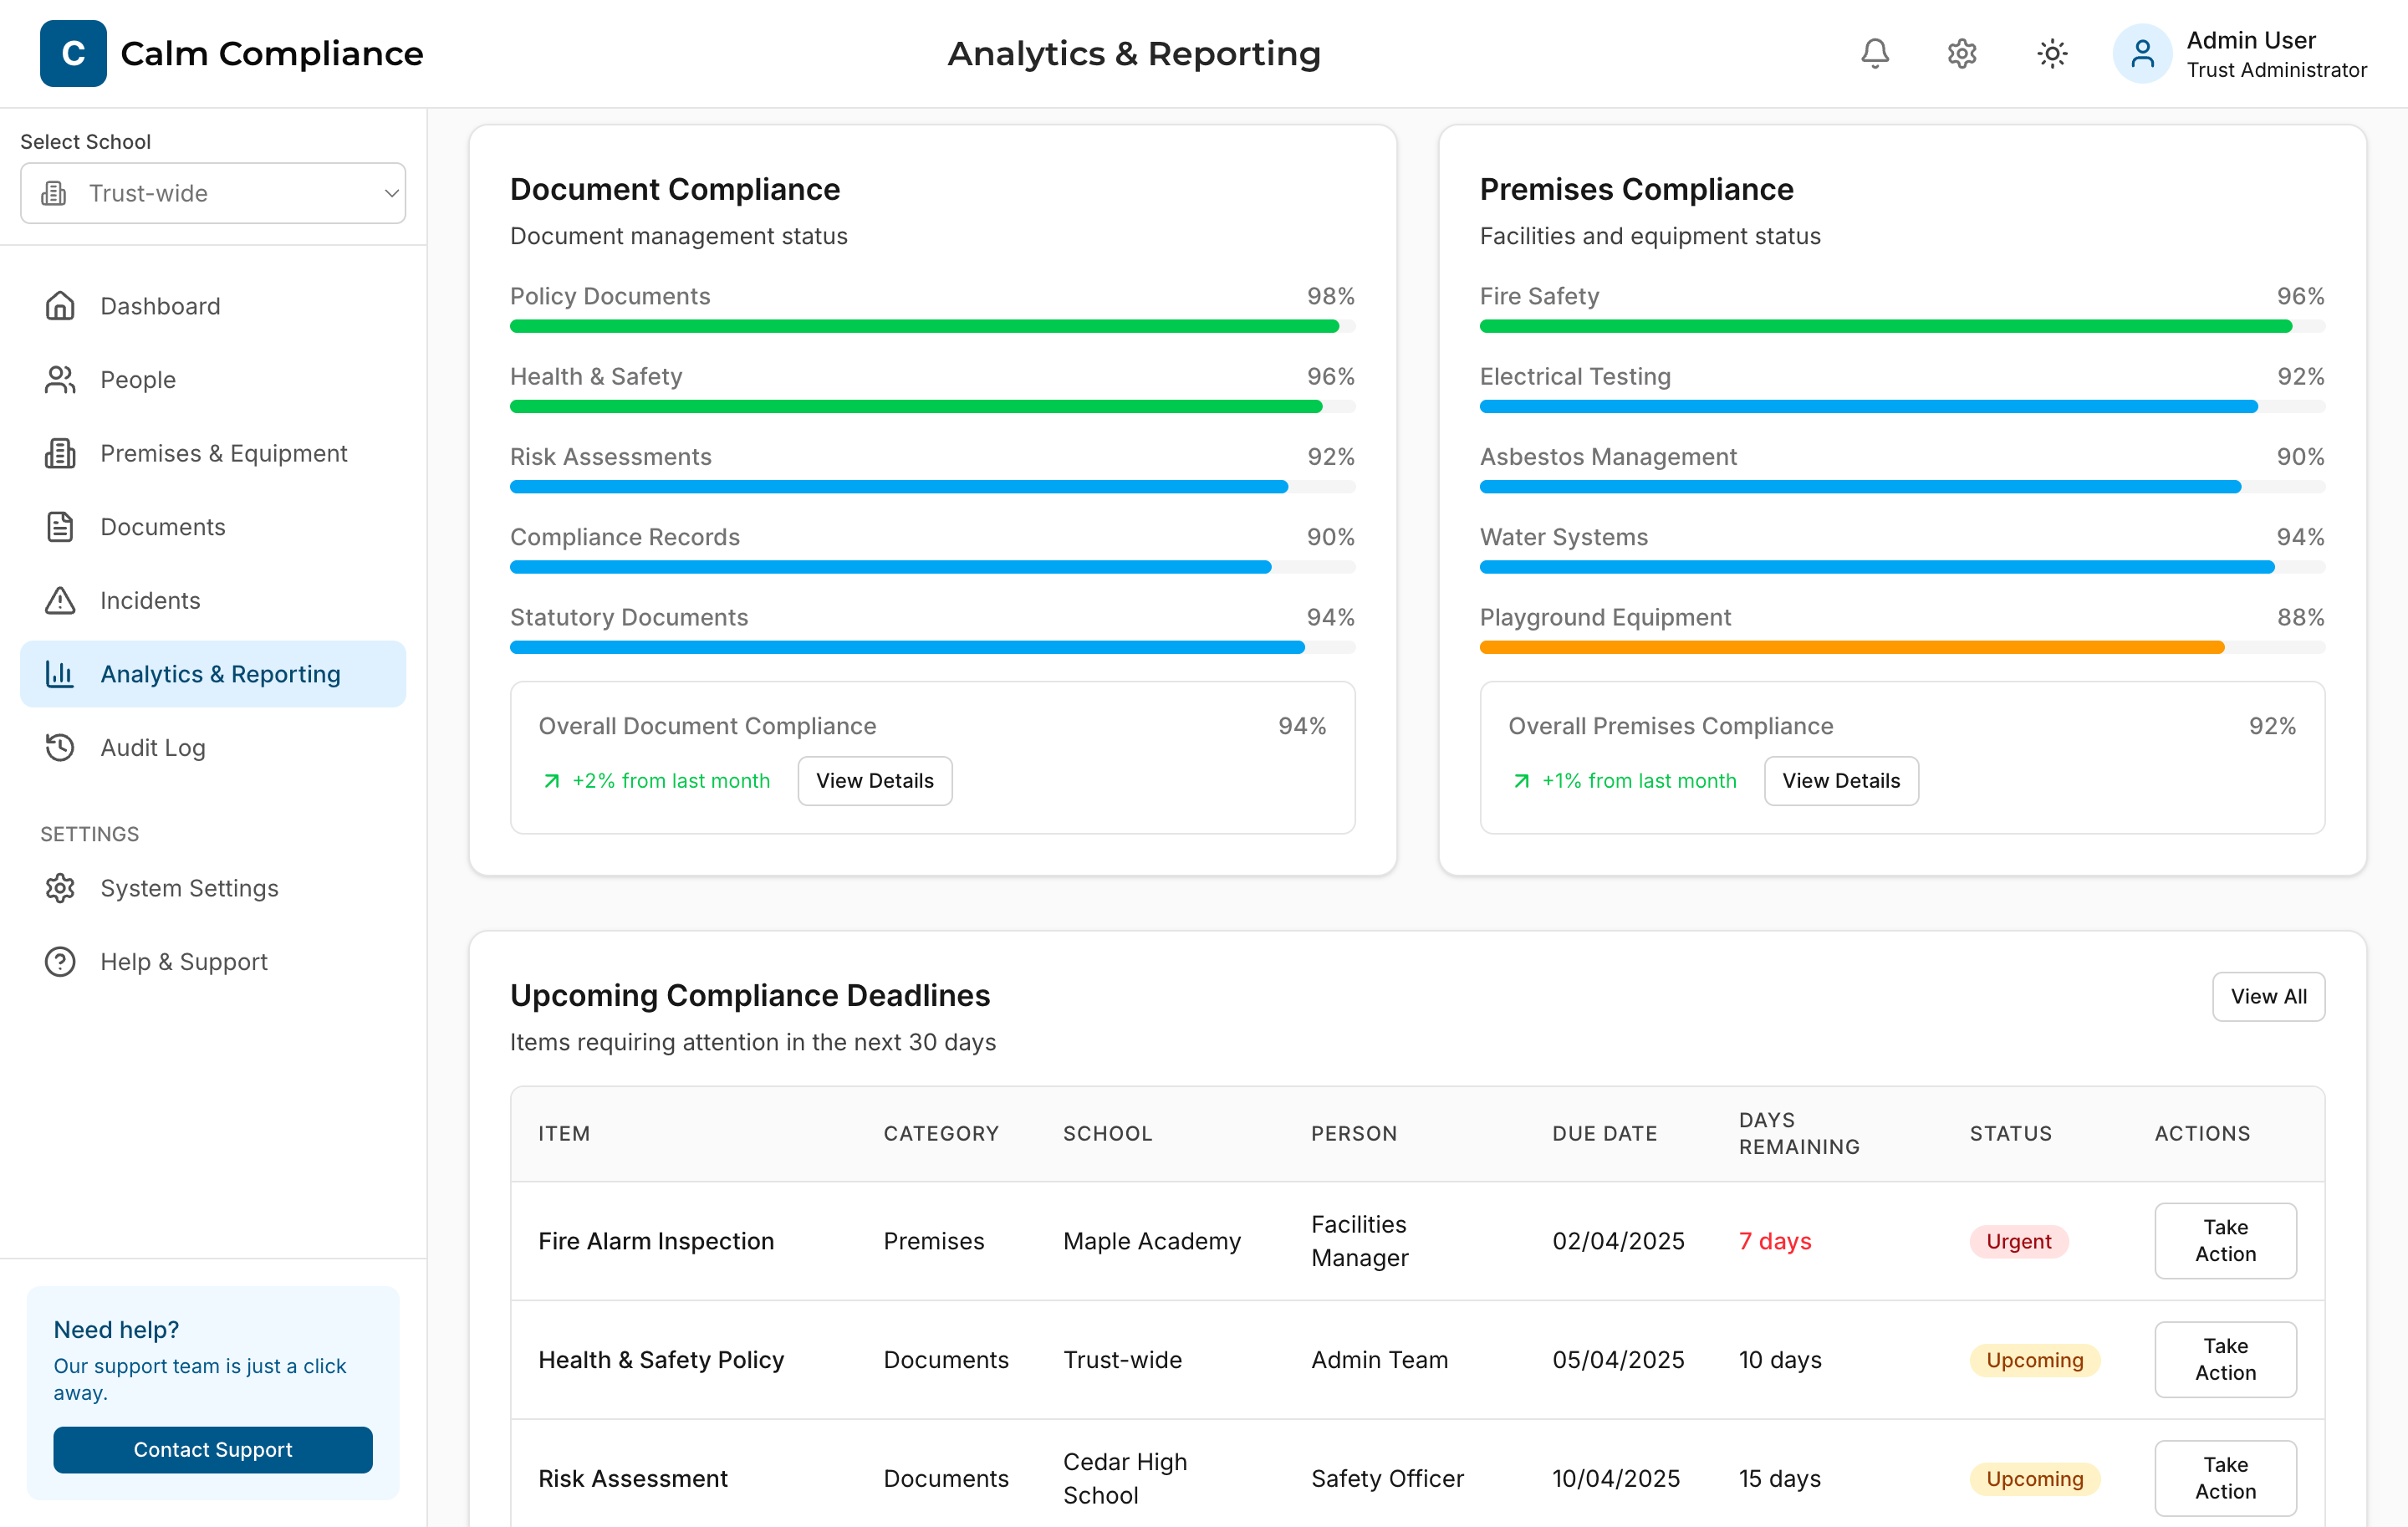Click the Premises & Equipment building icon
Screen dimensions: 2408x1527
[x=60, y=453]
